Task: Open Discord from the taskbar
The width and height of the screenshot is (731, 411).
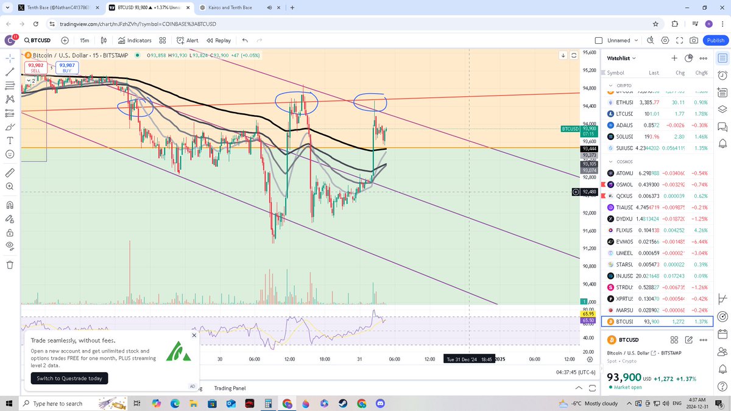Action: [x=381, y=404]
